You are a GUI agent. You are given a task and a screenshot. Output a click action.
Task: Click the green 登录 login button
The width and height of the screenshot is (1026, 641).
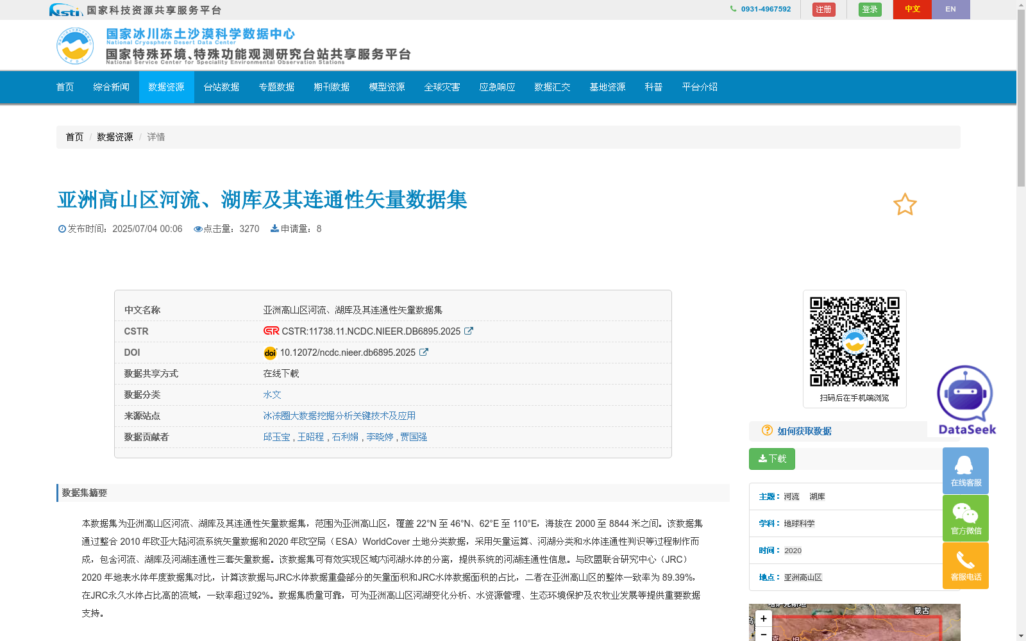point(870,10)
